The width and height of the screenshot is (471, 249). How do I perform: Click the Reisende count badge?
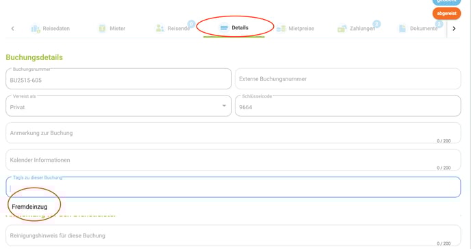coord(191,24)
